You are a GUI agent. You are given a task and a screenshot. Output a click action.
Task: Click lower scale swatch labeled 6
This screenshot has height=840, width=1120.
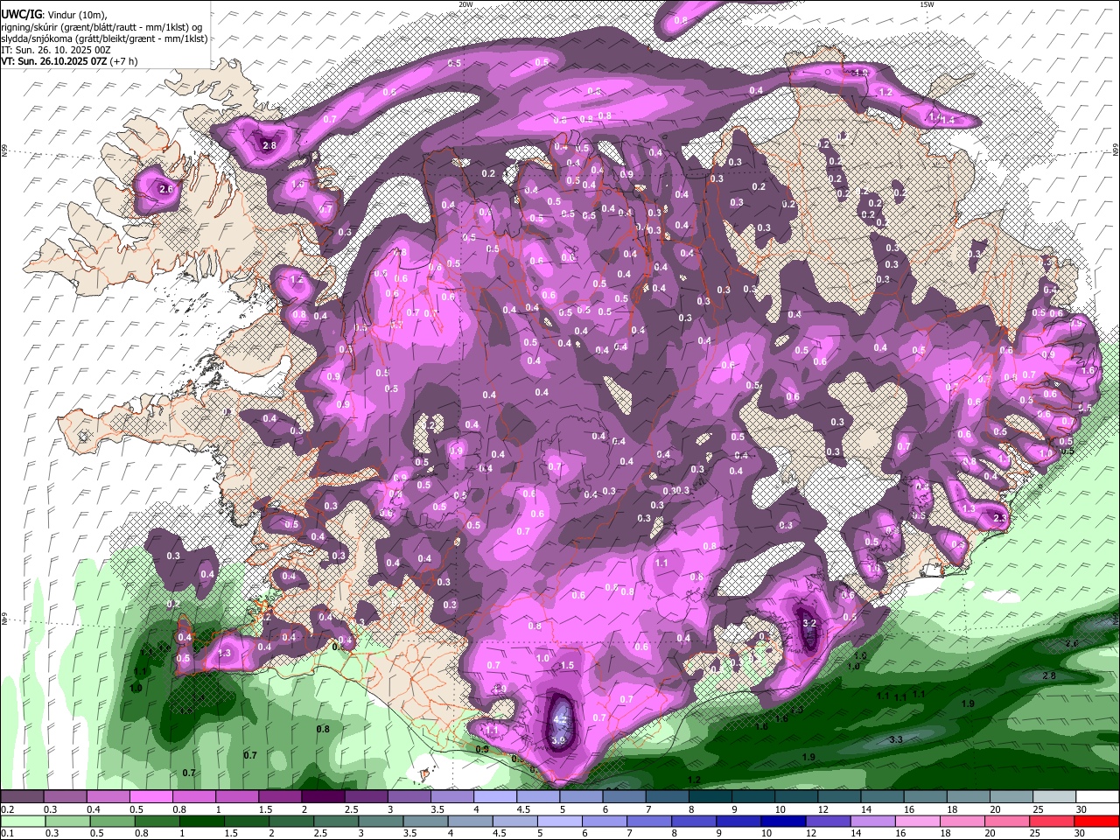[604, 821]
